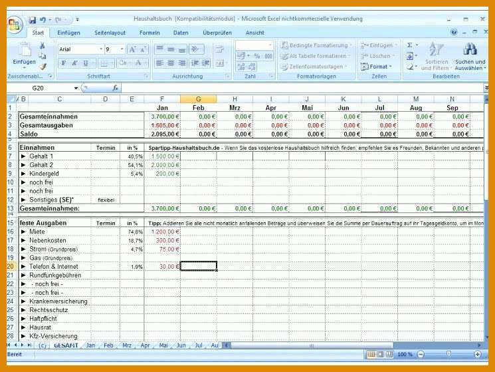Open Zellenformatvorlagen gallery
This screenshot has height=372, width=495.
click(314, 67)
